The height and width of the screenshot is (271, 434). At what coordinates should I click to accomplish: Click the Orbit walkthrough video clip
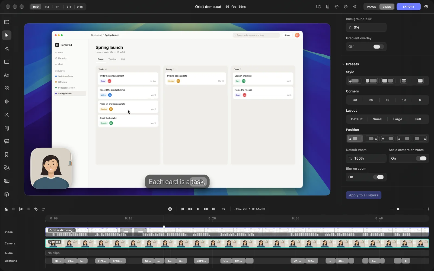(237, 232)
